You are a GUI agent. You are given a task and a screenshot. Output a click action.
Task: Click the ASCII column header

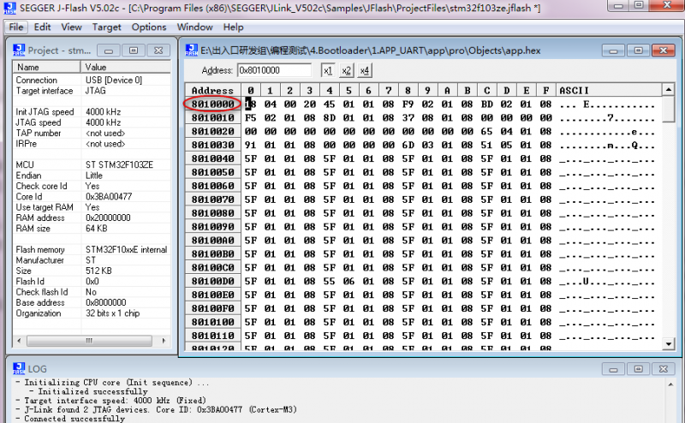(610, 90)
